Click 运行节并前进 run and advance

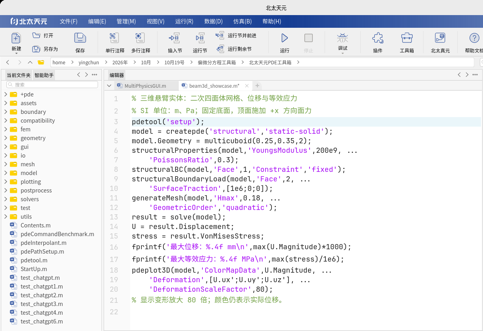[x=236, y=35]
